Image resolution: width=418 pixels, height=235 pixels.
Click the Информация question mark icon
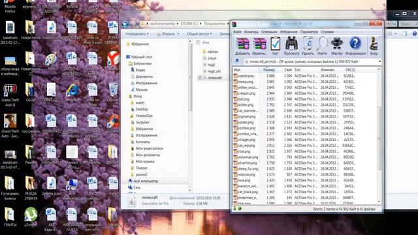[x=355, y=44]
